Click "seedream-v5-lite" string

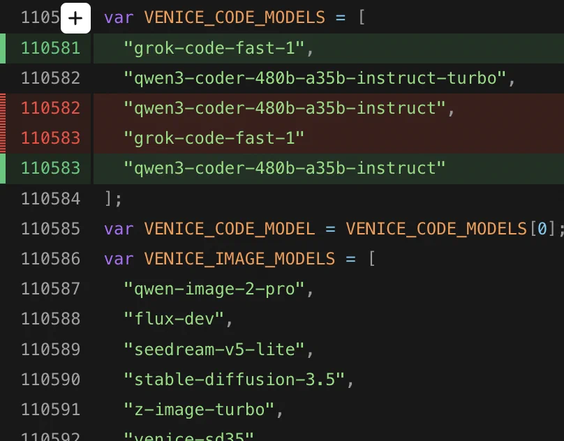[214, 350]
